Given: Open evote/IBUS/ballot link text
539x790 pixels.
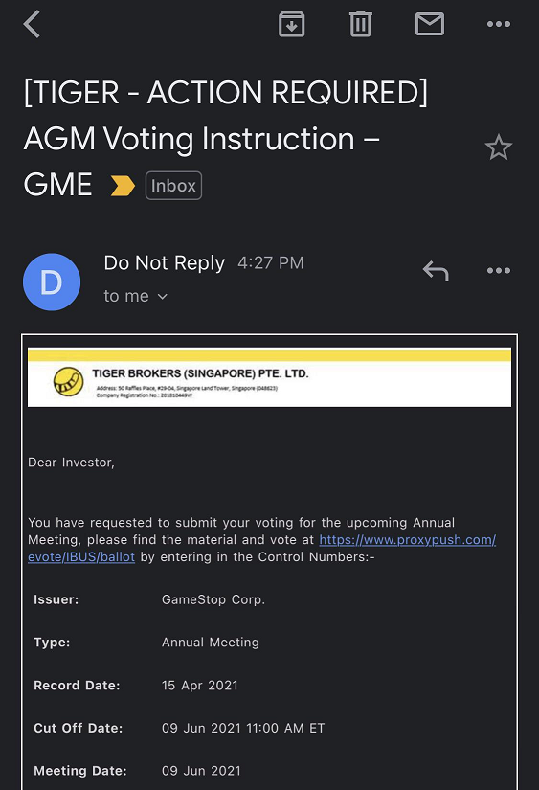Looking at the screenshot, I should tap(81, 556).
